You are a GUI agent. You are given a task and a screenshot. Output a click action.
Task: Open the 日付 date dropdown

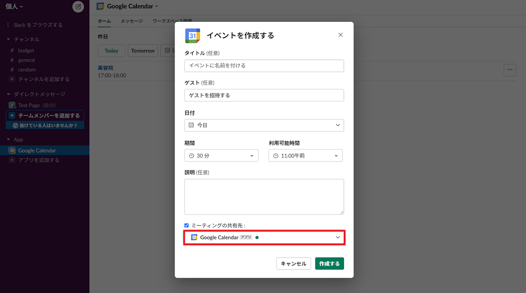[264, 125]
